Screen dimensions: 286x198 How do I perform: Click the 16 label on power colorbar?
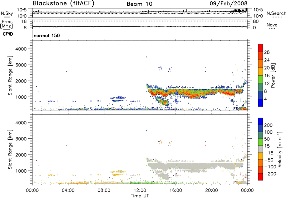tap(267, 76)
